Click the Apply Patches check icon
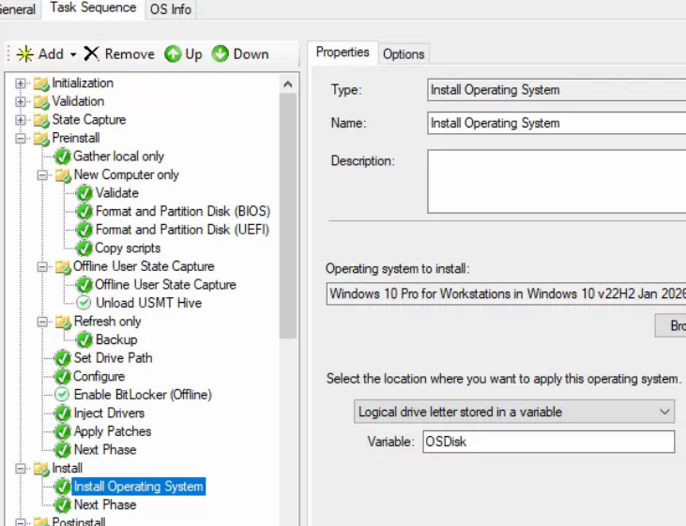This screenshot has height=526, width=686. click(63, 431)
